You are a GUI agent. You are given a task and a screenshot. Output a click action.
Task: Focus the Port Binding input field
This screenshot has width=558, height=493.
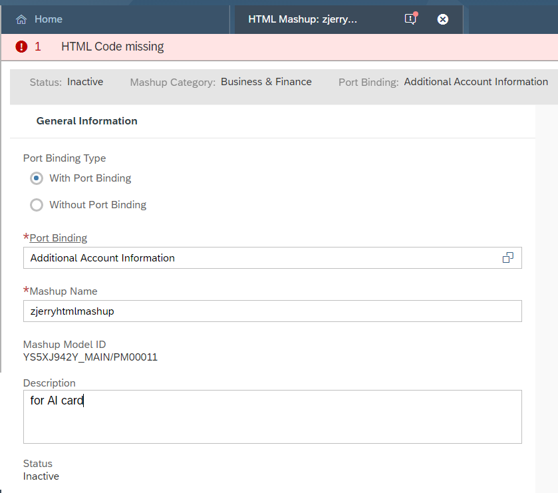[x=259, y=258]
